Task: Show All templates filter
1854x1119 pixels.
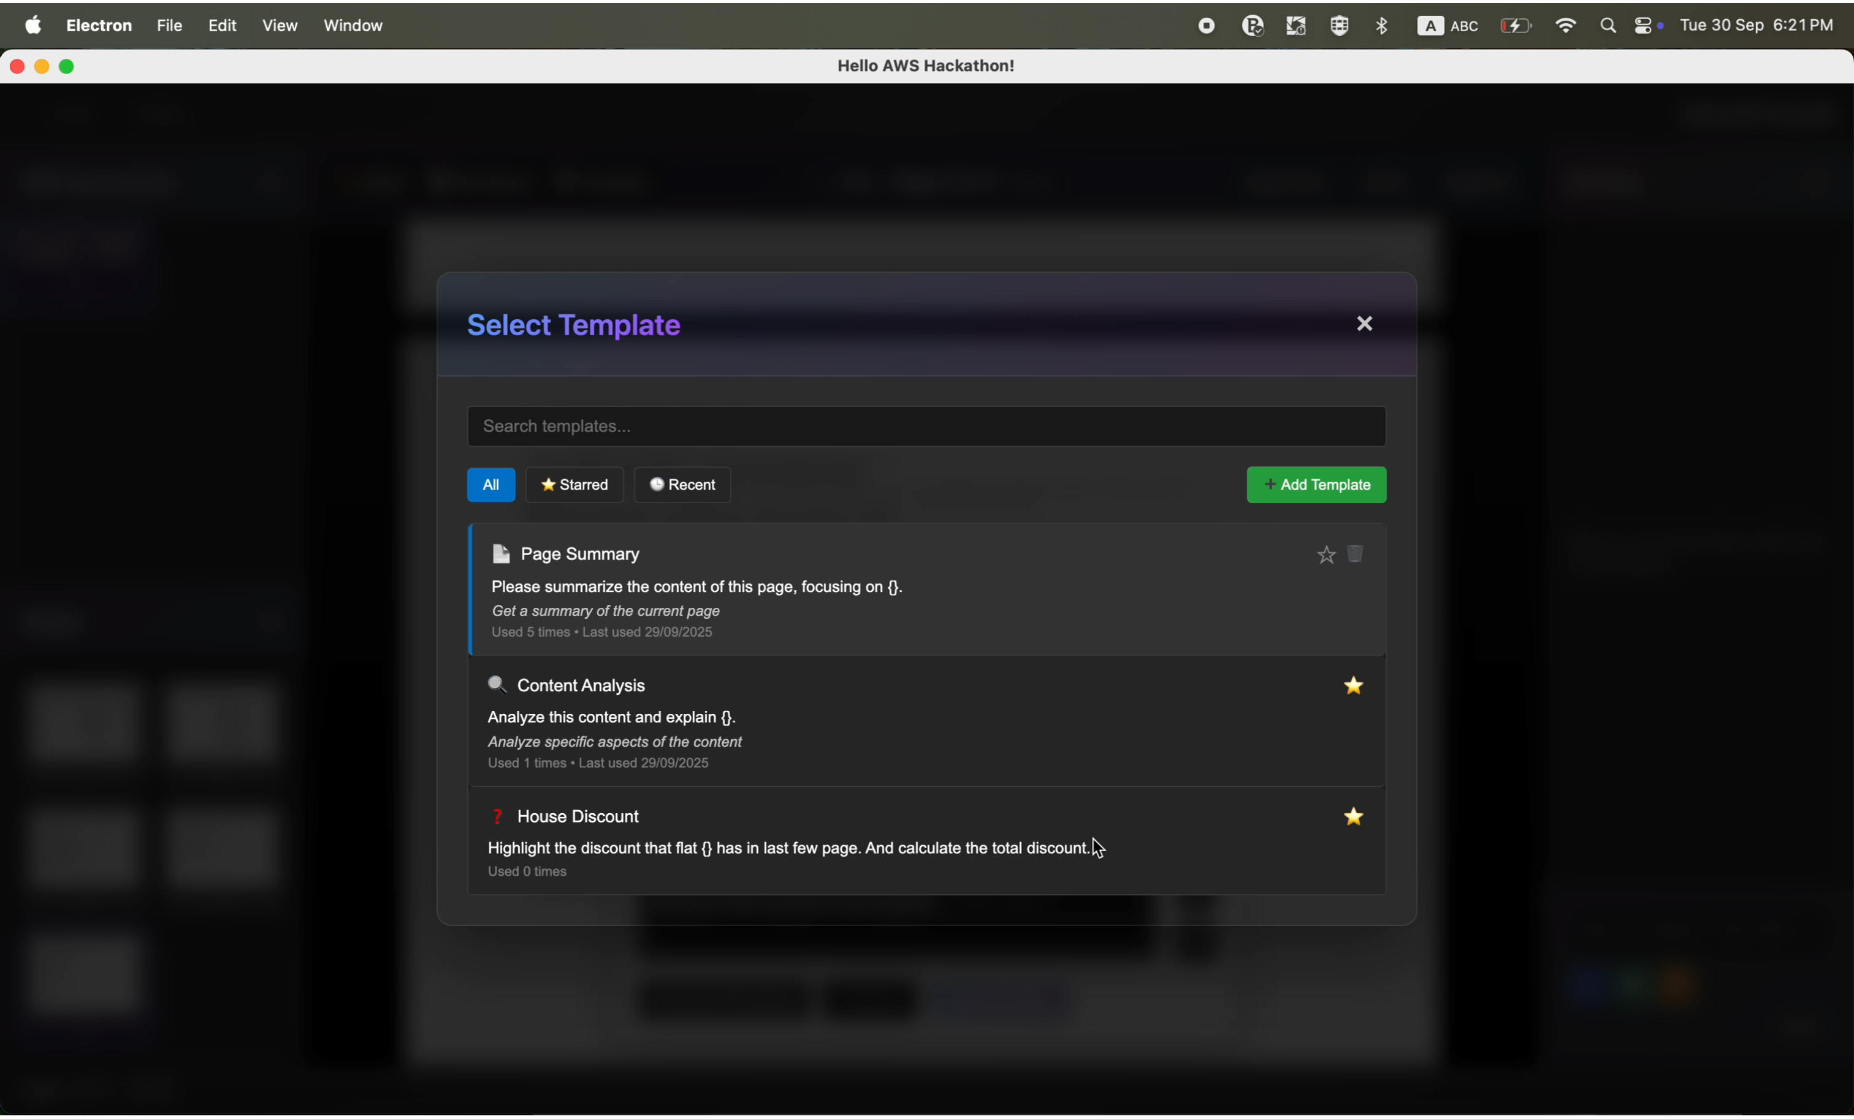Action: [490, 485]
